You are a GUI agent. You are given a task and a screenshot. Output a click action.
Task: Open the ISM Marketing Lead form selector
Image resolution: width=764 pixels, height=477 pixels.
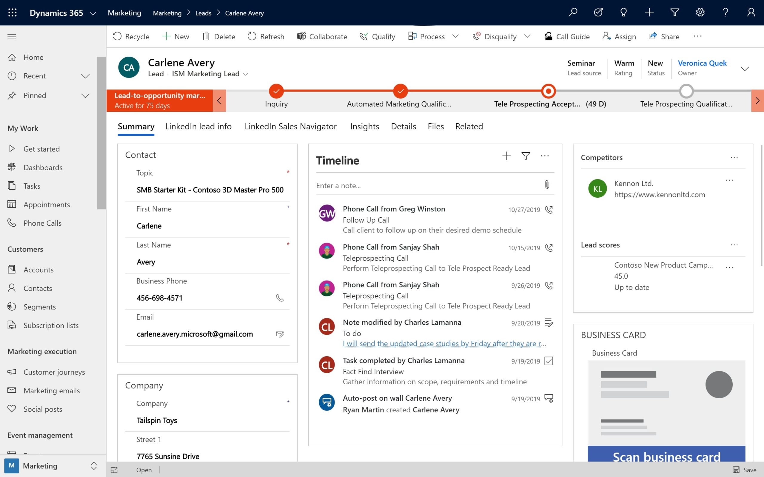[x=245, y=74]
